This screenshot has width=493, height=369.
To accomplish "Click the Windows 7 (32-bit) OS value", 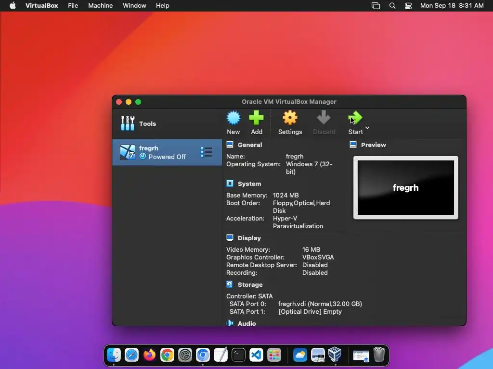I will (x=309, y=168).
